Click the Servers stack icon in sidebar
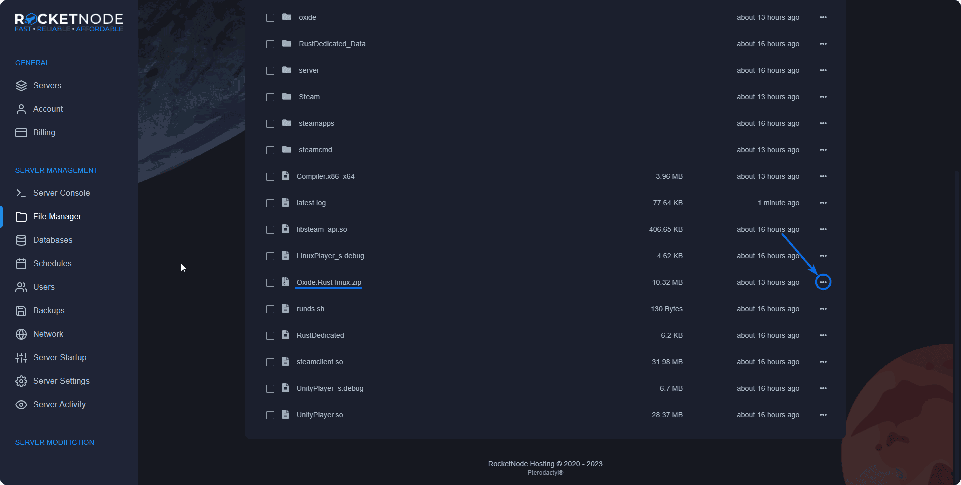The width and height of the screenshot is (961, 485). 21,86
